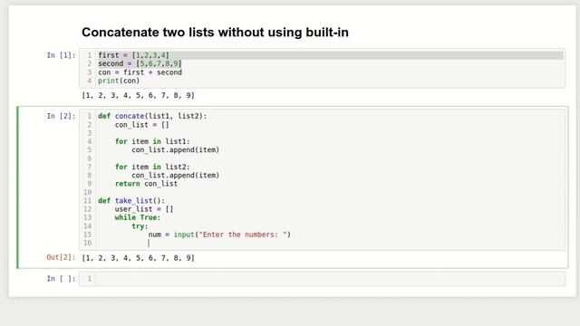Click the Out[2] result list

(139, 258)
